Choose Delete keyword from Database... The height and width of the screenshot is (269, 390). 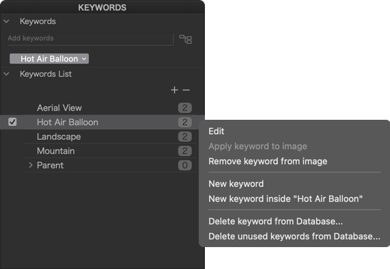point(275,221)
